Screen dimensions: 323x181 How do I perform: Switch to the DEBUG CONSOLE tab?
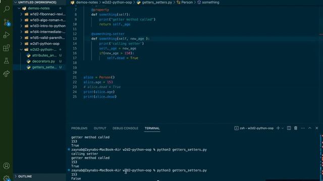[125, 128]
